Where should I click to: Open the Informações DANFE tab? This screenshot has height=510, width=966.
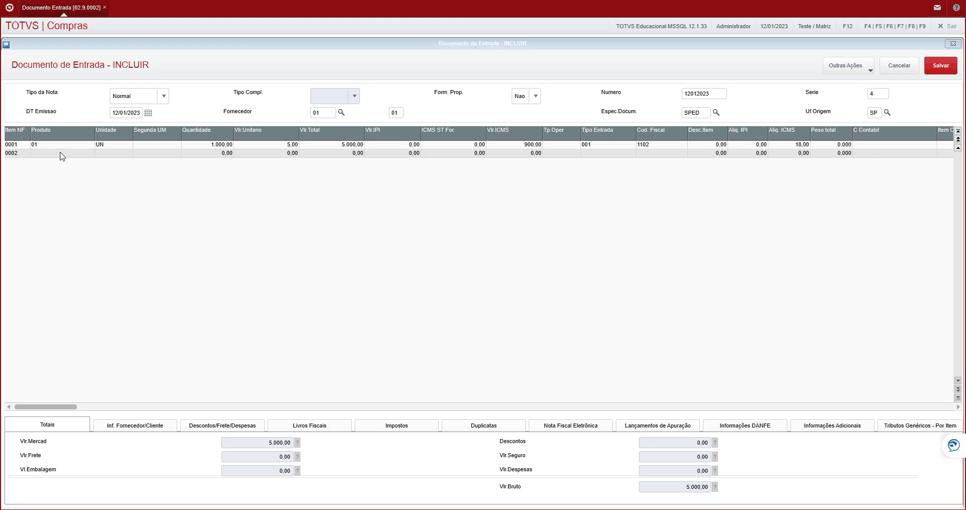coord(745,426)
